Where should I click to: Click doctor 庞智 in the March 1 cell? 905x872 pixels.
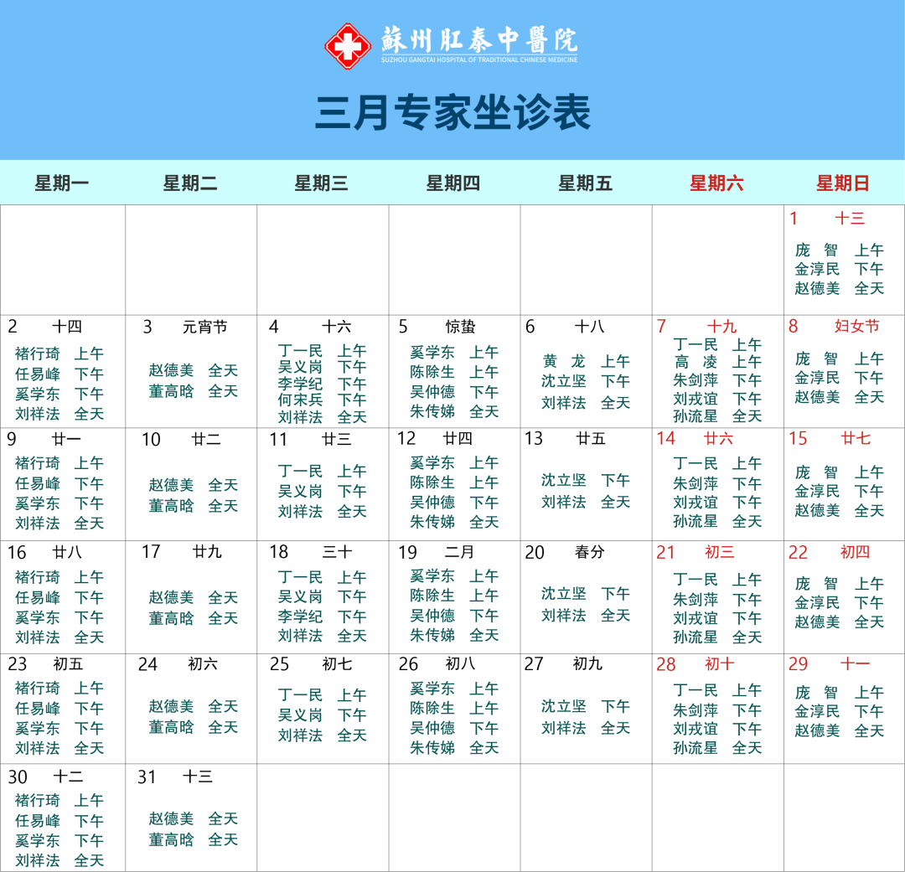click(x=814, y=250)
